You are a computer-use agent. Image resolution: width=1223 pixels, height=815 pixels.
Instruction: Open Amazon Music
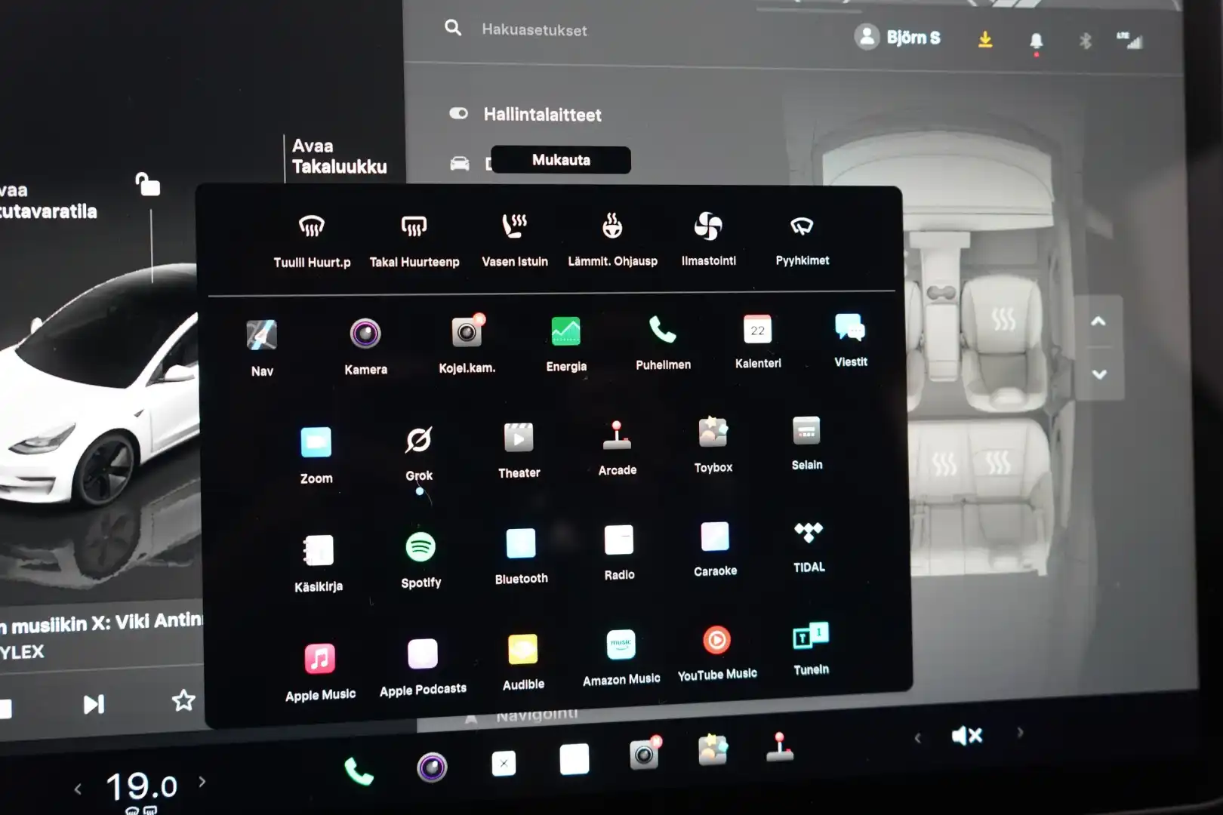pyautogui.click(x=621, y=658)
